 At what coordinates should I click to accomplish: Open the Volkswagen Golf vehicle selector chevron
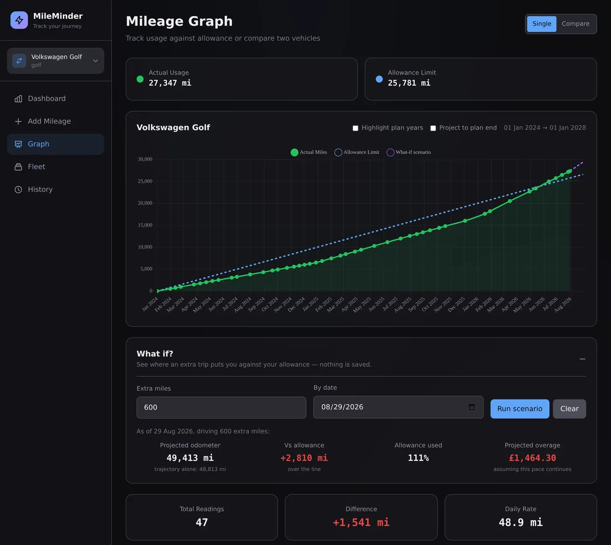click(96, 61)
